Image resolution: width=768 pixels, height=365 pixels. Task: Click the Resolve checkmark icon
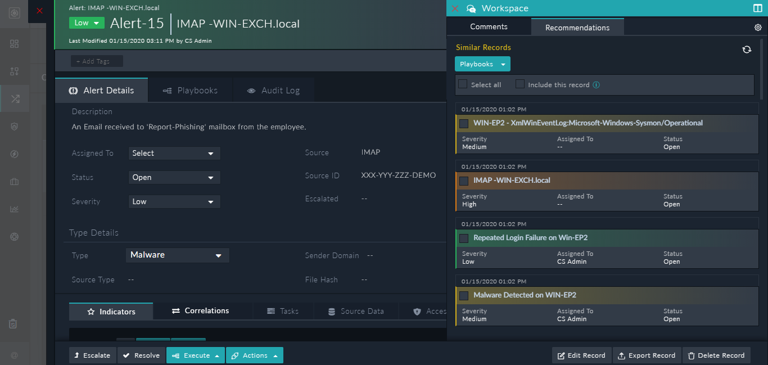tap(127, 355)
